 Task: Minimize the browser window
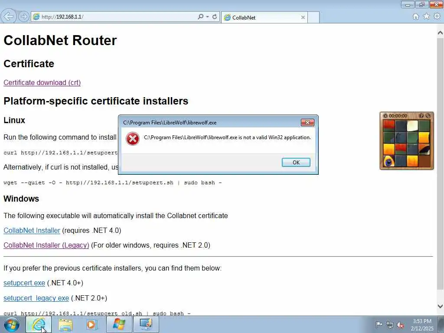(x=408, y=4)
